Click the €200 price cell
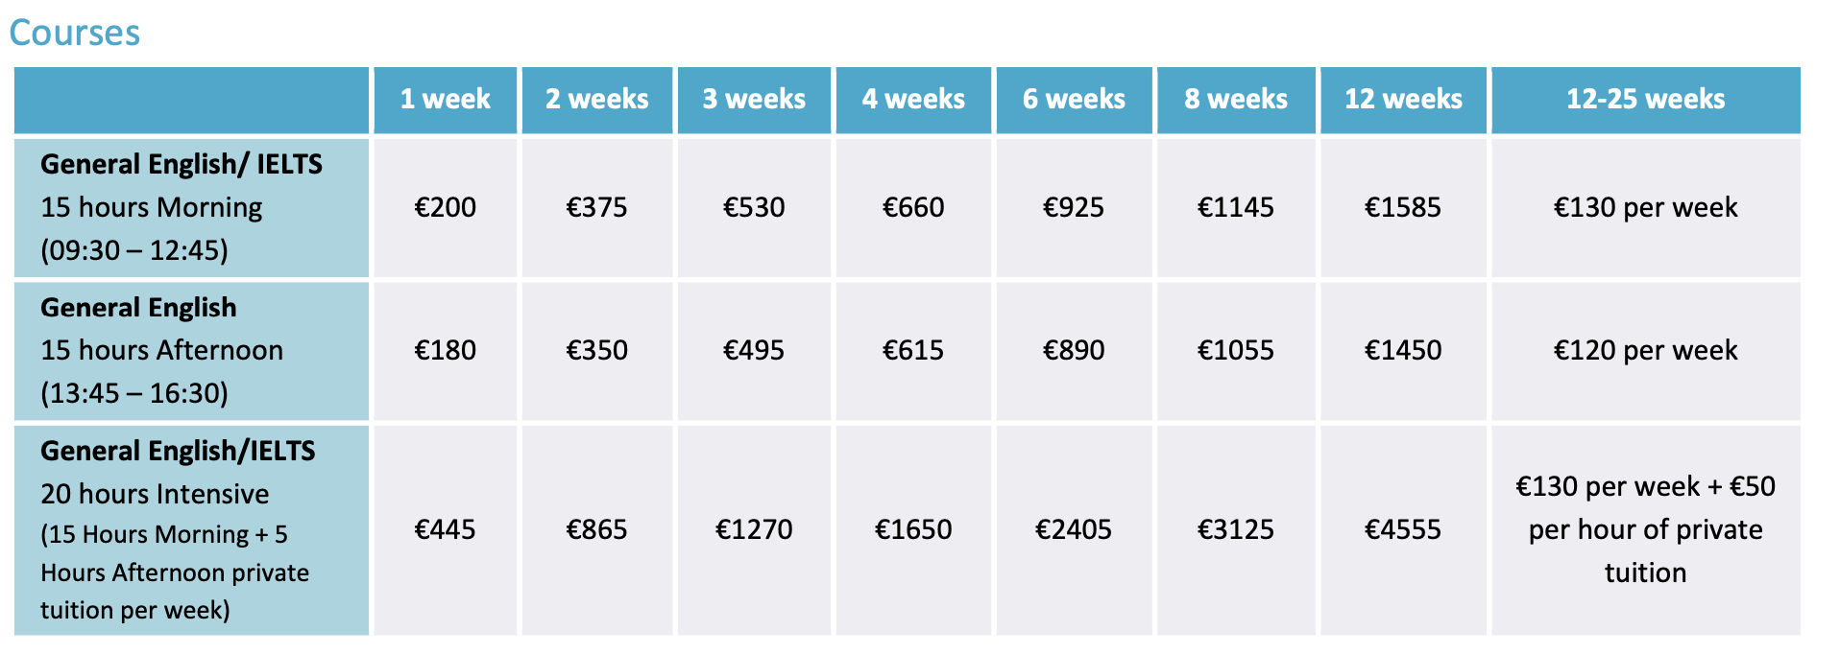 pos(445,207)
